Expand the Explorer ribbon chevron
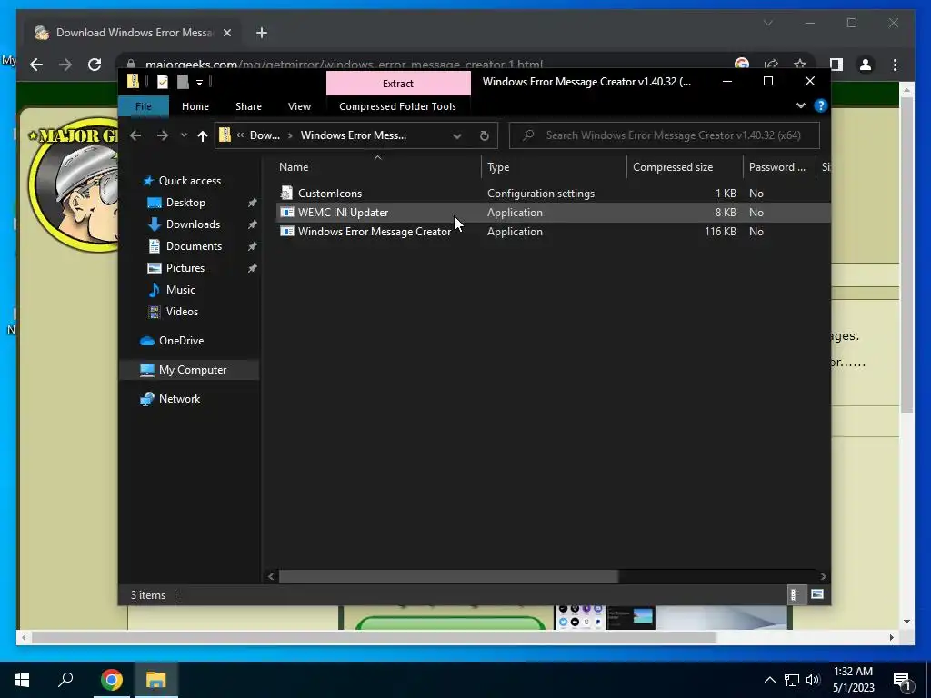The height and width of the screenshot is (698, 931). coord(801,105)
